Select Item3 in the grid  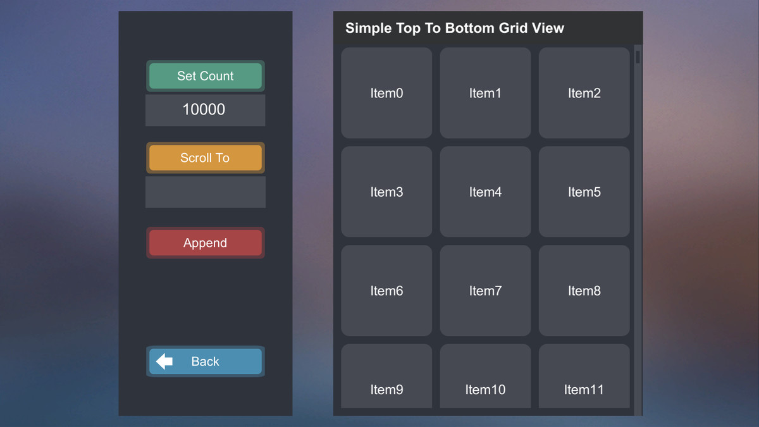coord(386,192)
